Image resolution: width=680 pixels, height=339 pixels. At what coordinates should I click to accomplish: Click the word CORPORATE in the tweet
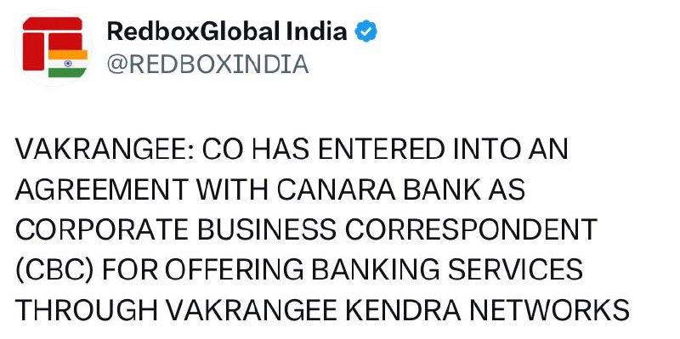coord(102,229)
